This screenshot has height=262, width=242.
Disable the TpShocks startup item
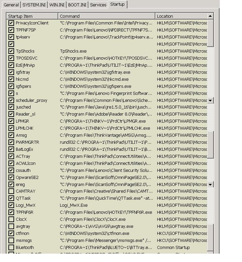11,51
